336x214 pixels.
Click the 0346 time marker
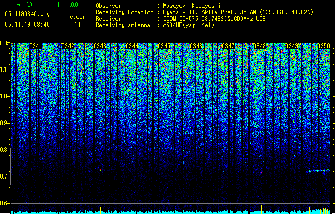[x=196, y=46]
